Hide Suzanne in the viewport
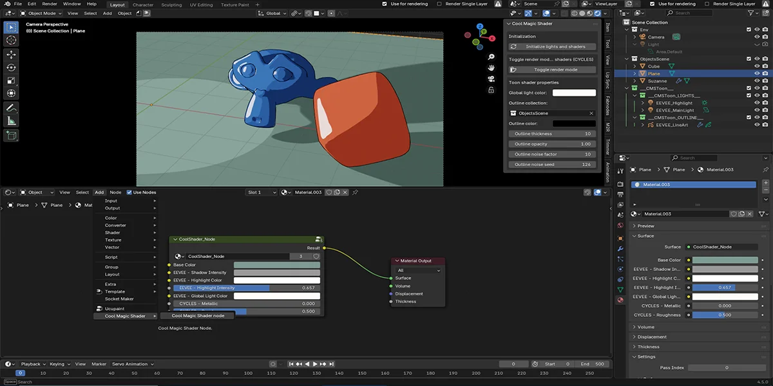The width and height of the screenshot is (773, 386). (757, 81)
